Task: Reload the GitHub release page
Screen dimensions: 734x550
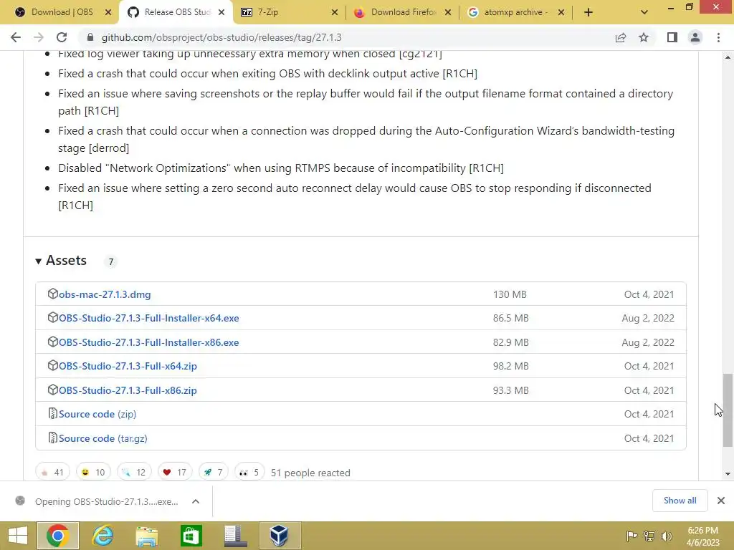Action: [x=62, y=37]
